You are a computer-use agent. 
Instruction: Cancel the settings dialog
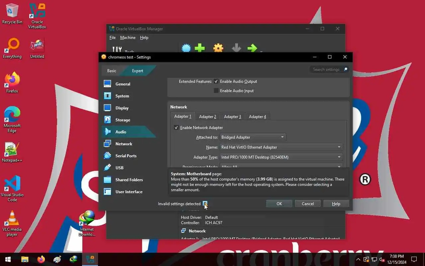308,204
